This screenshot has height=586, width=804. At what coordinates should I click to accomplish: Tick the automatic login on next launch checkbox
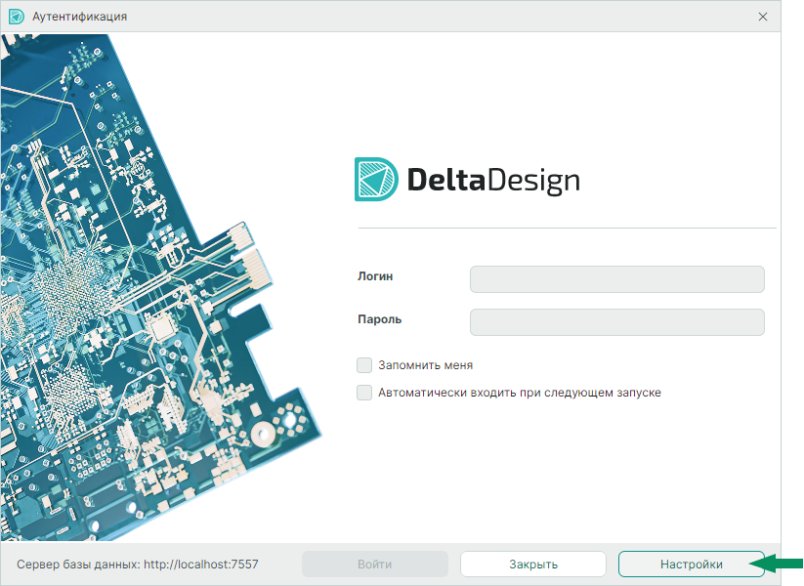click(x=364, y=393)
